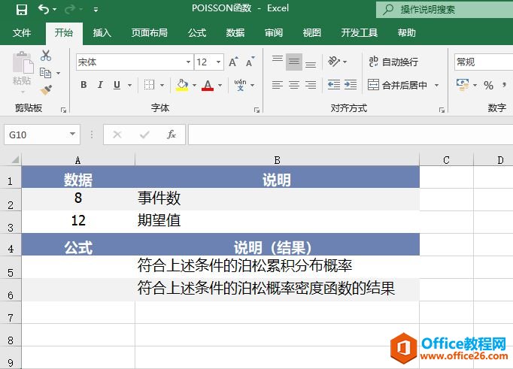Click the Insert Function fx icon

[x=172, y=135]
